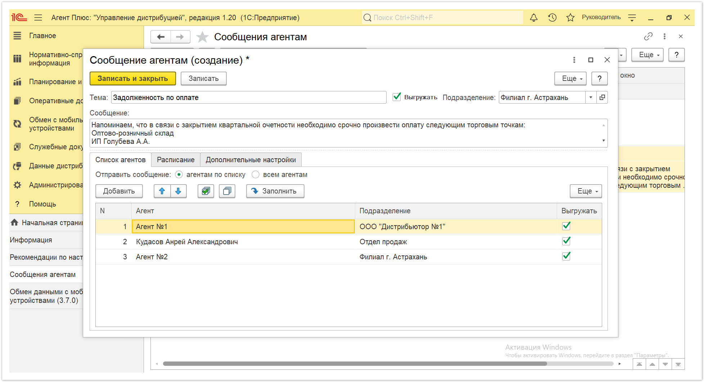Uncheck all agents with empty boxes icon
The height and width of the screenshot is (382, 704).
click(x=227, y=191)
